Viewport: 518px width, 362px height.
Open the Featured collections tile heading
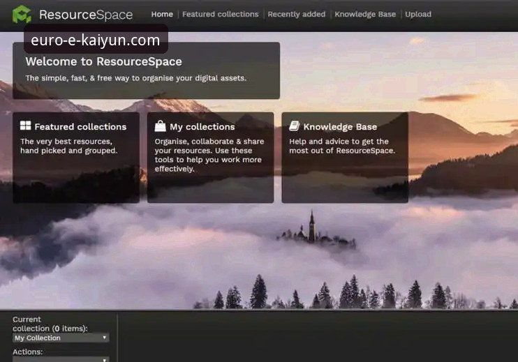pyautogui.click(x=80, y=127)
